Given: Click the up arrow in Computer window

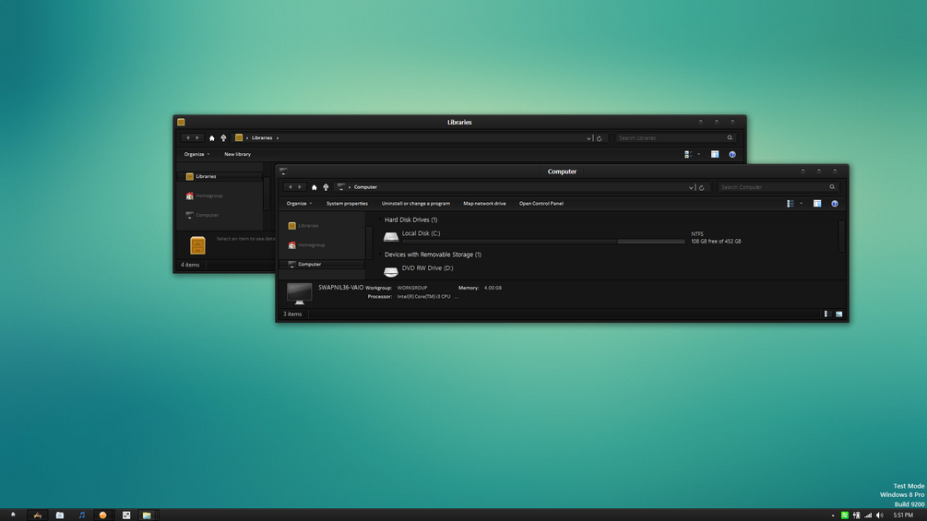Looking at the screenshot, I should (326, 187).
